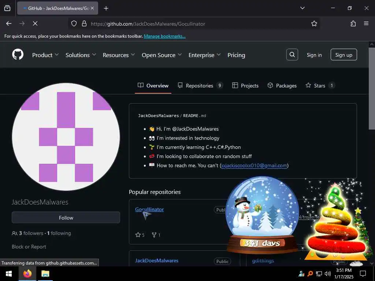Click the tracking protection shield icon
Screen dimensions: 375x281
click(x=74, y=23)
